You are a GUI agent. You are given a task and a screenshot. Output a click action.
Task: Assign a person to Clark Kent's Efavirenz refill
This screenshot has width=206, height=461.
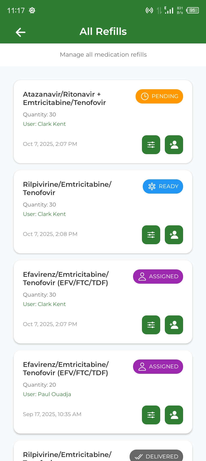click(174, 325)
